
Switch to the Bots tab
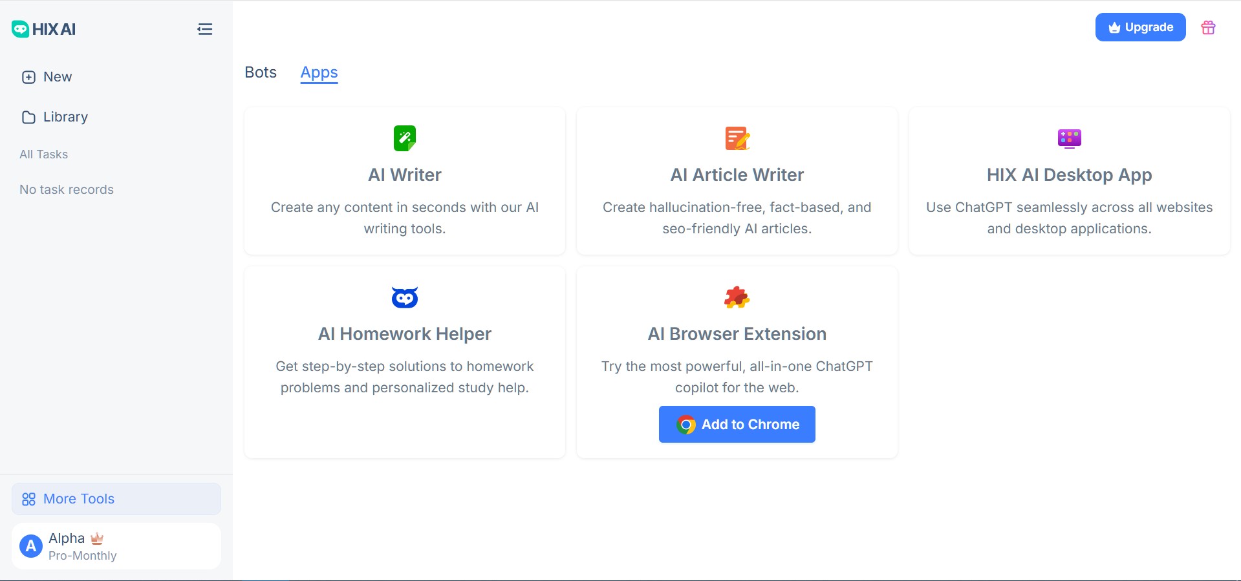click(x=261, y=72)
